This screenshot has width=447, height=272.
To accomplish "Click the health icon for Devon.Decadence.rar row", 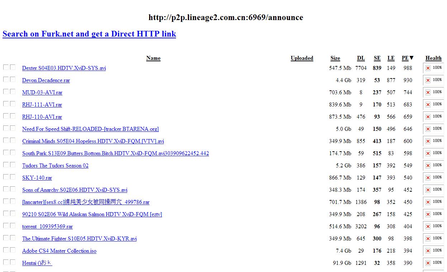I will 428,80.
